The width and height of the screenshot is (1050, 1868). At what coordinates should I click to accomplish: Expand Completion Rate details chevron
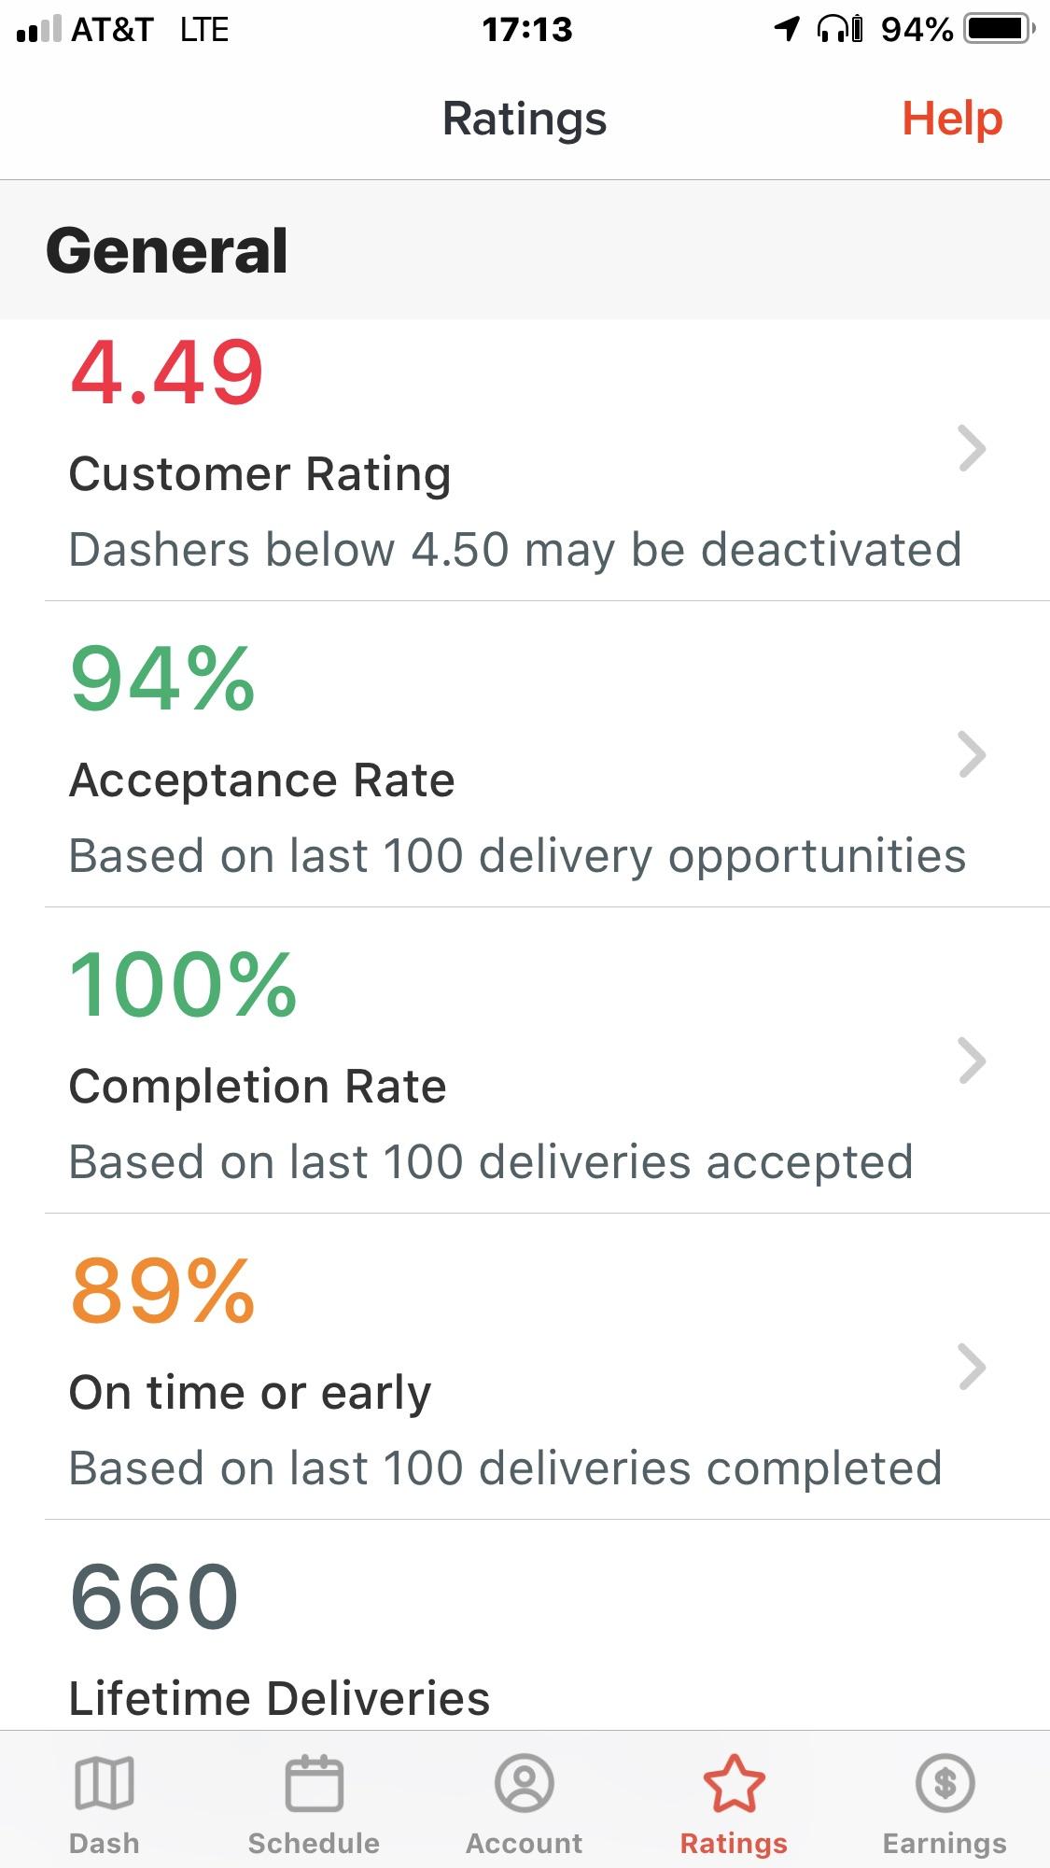972,1061
